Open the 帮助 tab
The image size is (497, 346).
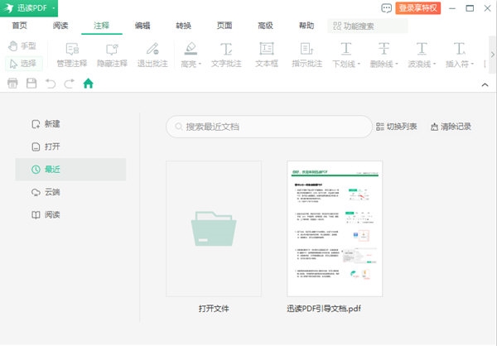306,26
